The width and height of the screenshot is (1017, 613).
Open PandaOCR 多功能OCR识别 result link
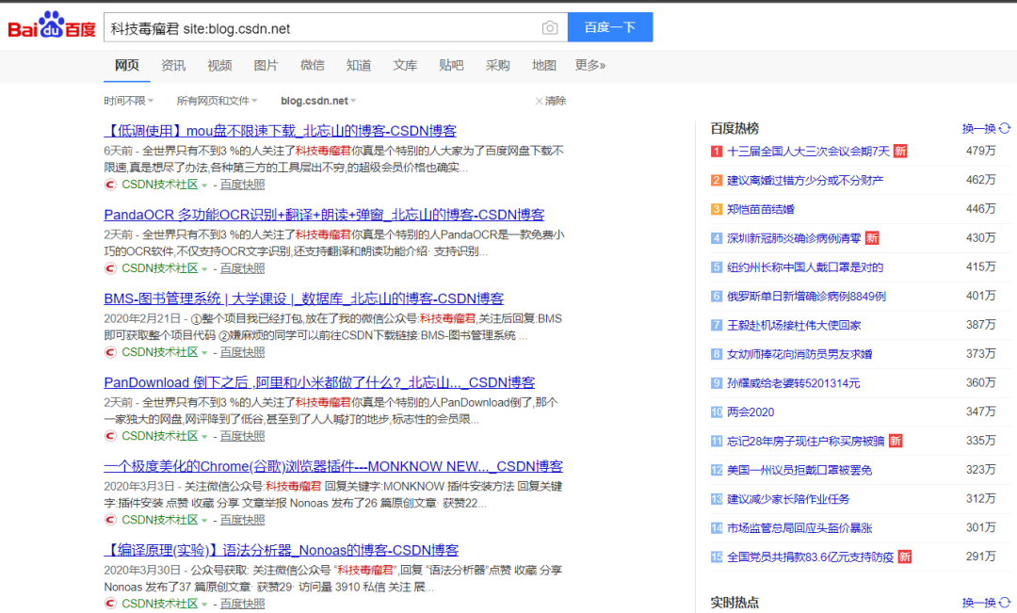point(324,215)
